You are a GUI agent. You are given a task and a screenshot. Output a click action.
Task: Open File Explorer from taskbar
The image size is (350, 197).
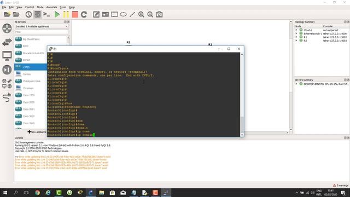pos(102,193)
